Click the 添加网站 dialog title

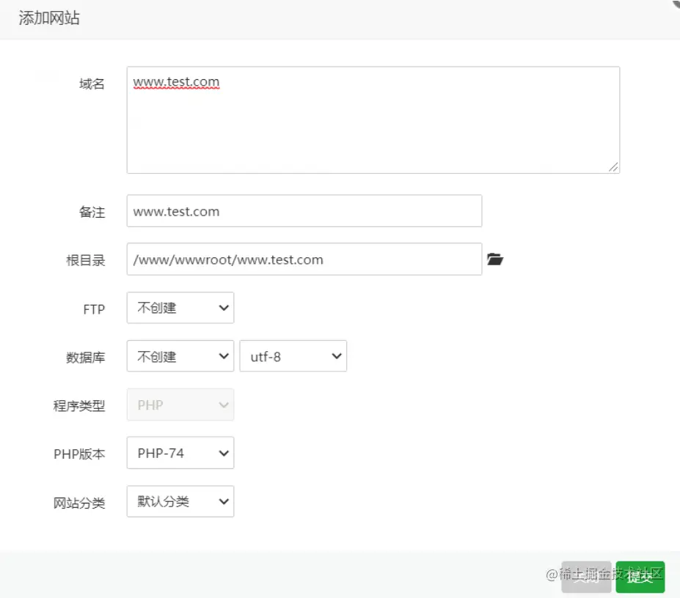[49, 18]
